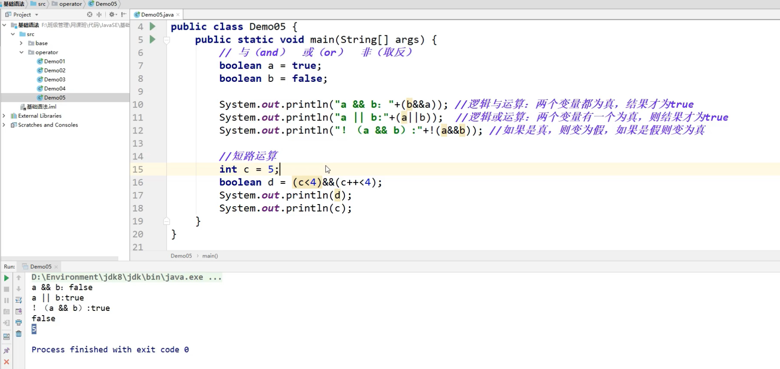This screenshot has width=780, height=369.
Task: Click main() in the editor breadcrumb
Action: tap(210, 256)
